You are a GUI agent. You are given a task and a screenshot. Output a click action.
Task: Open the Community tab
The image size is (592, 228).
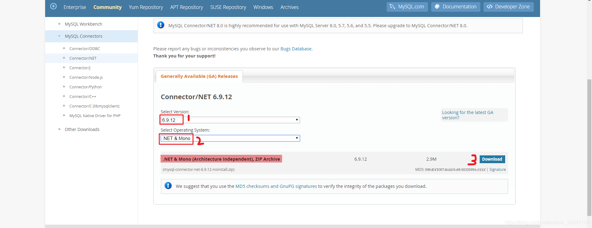click(x=107, y=7)
